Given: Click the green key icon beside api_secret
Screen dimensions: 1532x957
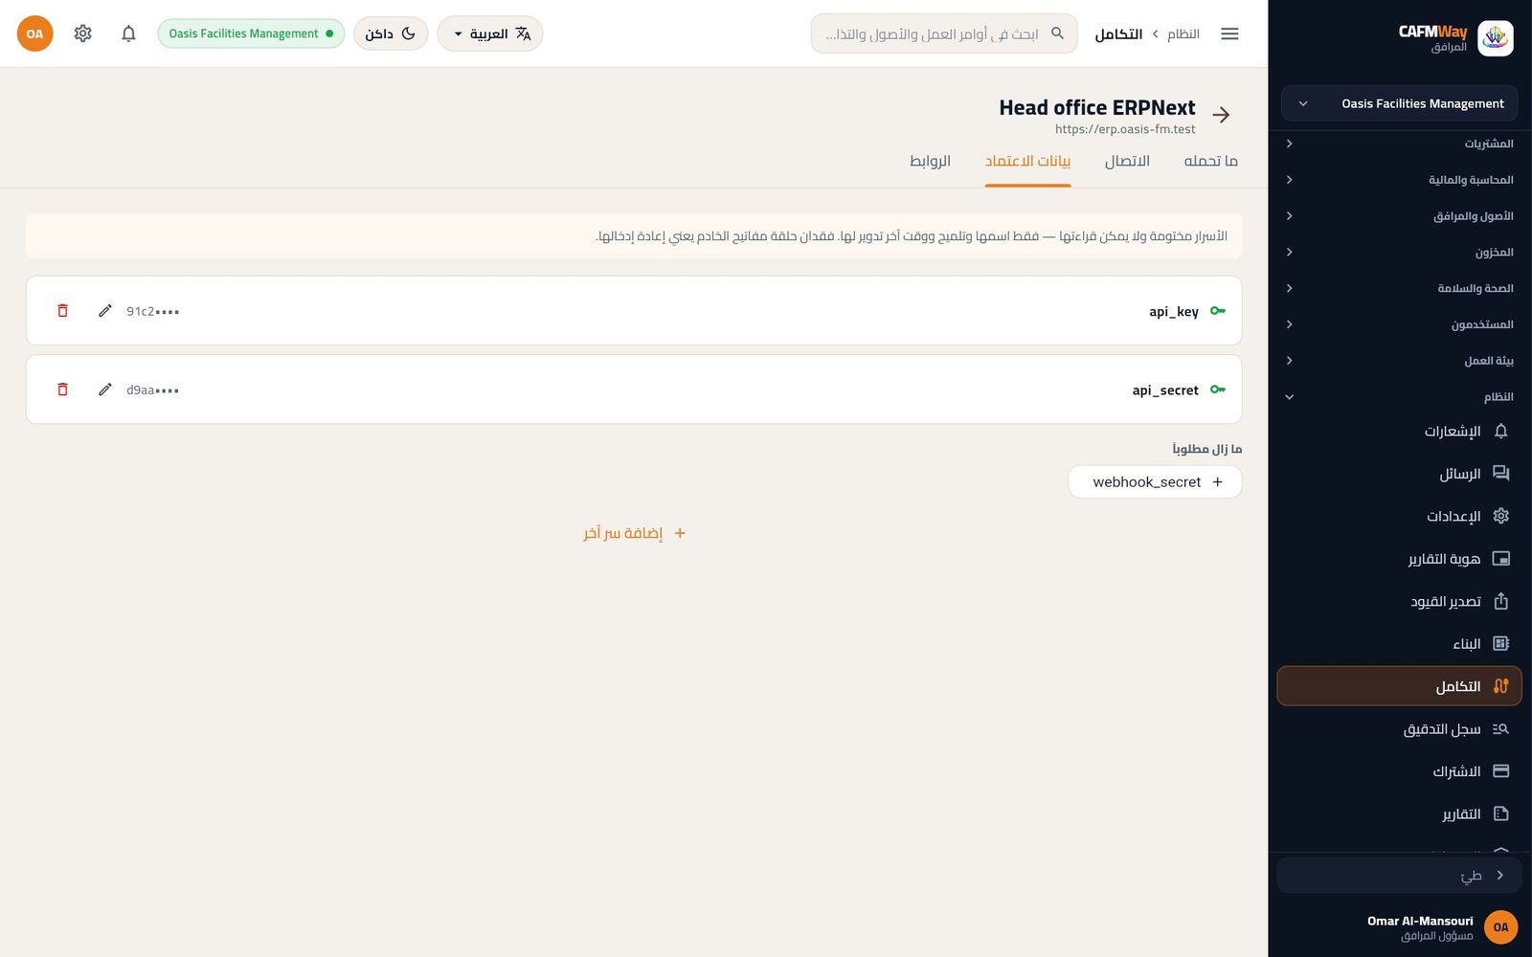Looking at the screenshot, I should (x=1217, y=389).
